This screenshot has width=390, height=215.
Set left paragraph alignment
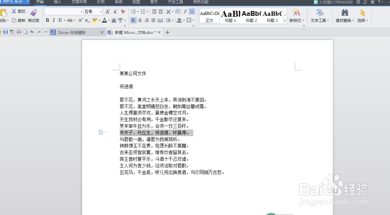[x=133, y=20]
